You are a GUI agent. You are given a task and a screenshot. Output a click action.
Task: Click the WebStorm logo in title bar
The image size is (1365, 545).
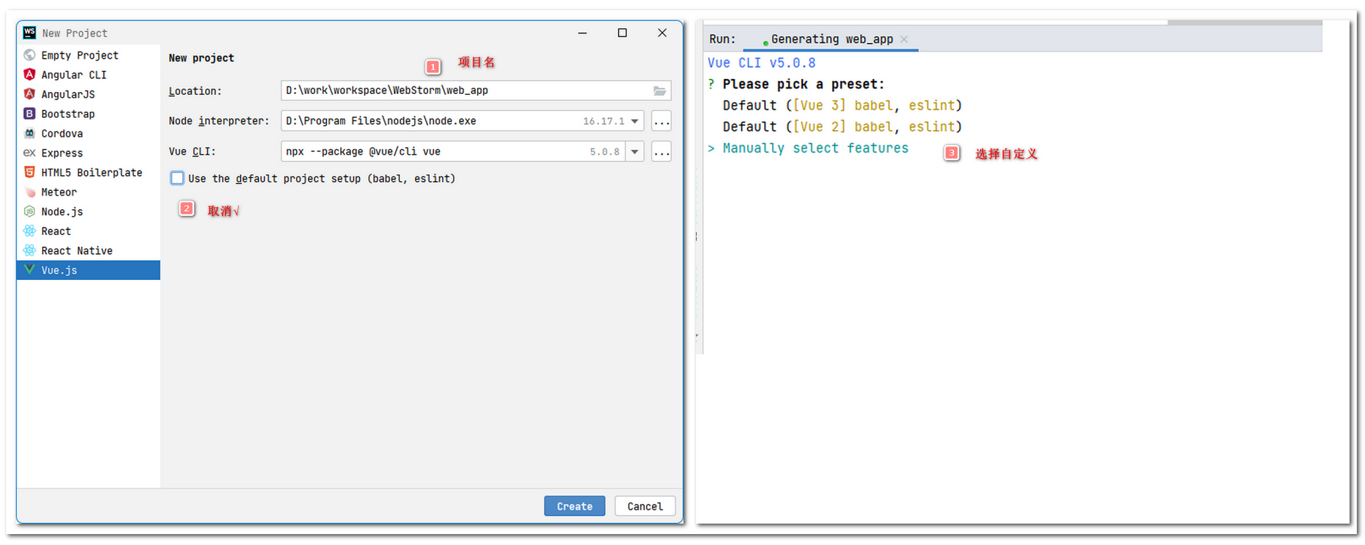29,33
